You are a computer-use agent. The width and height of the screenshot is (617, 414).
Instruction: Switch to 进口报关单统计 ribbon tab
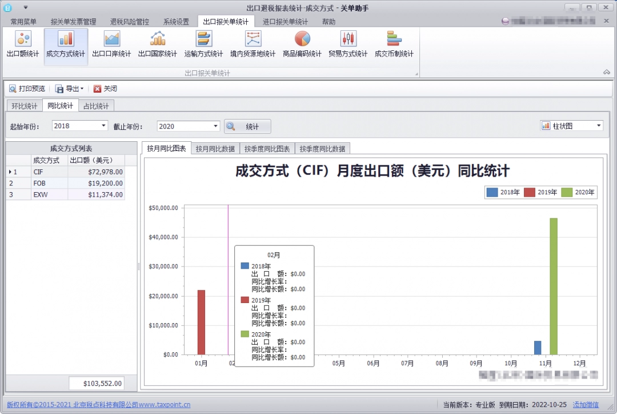pos(285,22)
